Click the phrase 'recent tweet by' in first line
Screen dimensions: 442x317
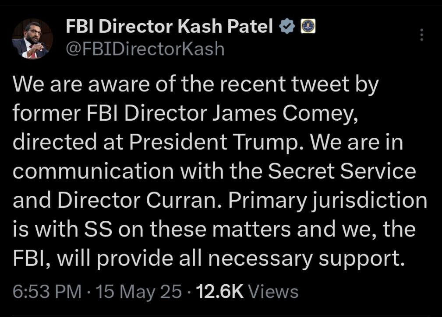coord(299,84)
